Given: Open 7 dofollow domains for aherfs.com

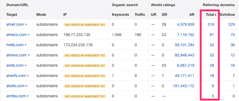Looking at the screenshot, I should click(x=234, y=76).
